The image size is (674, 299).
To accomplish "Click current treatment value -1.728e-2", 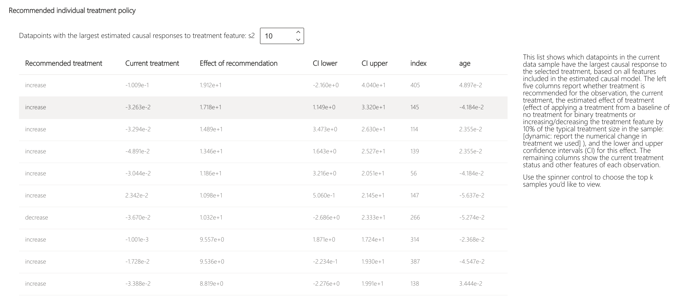I will pos(137,262).
